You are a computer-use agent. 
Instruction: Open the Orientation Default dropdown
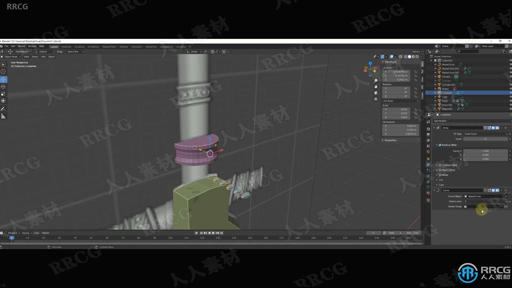pos(45,52)
